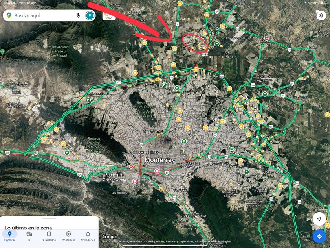Tap the TOPO CHICO neighborhood label

coord(153,132)
